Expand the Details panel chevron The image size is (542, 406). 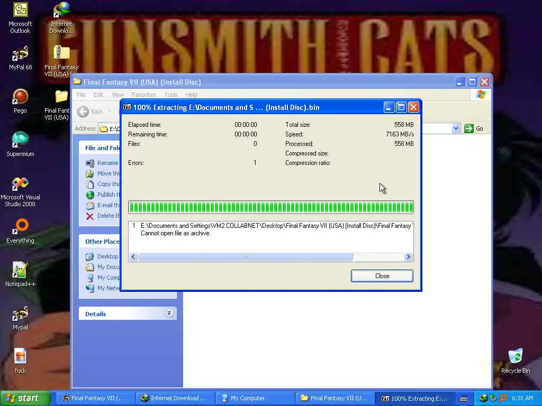pyautogui.click(x=169, y=313)
